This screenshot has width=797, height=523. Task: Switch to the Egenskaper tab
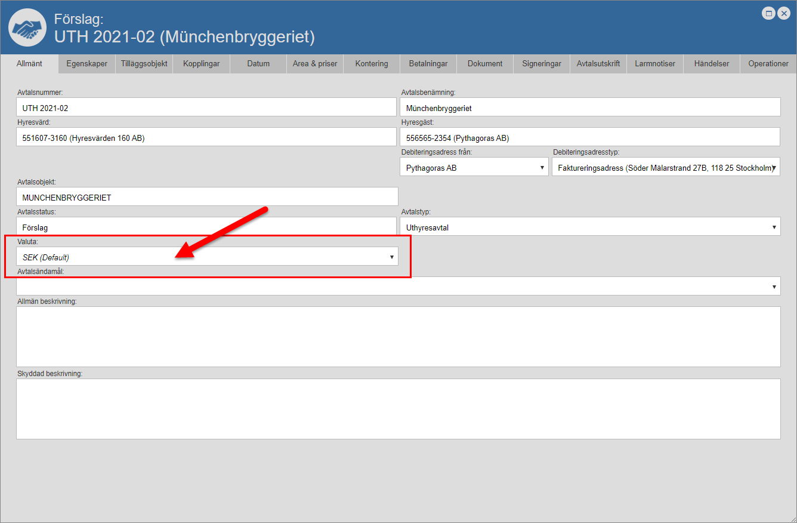(87, 64)
